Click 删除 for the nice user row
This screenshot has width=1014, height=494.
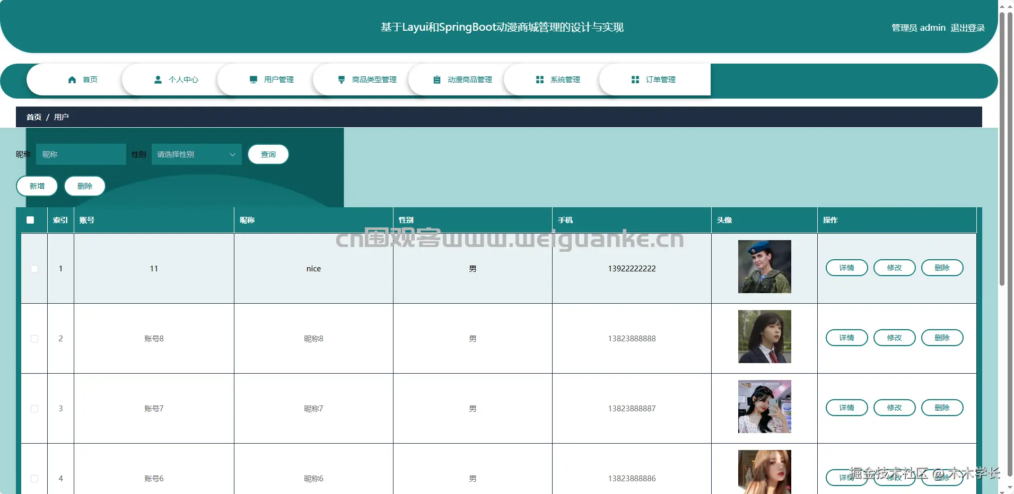pyautogui.click(x=942, y=268)
